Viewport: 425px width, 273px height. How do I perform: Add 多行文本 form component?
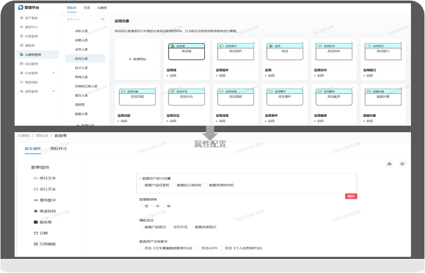click(x=44, y=189)
